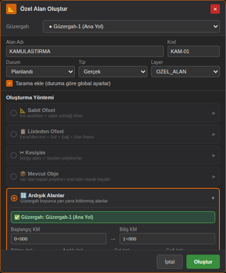
Task: Close the Özel Alan Oluştur dialog
Action: [x=215, y=9]
